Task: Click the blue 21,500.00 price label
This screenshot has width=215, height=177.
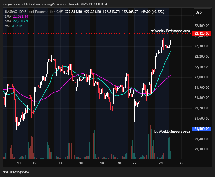Action: 202,129
